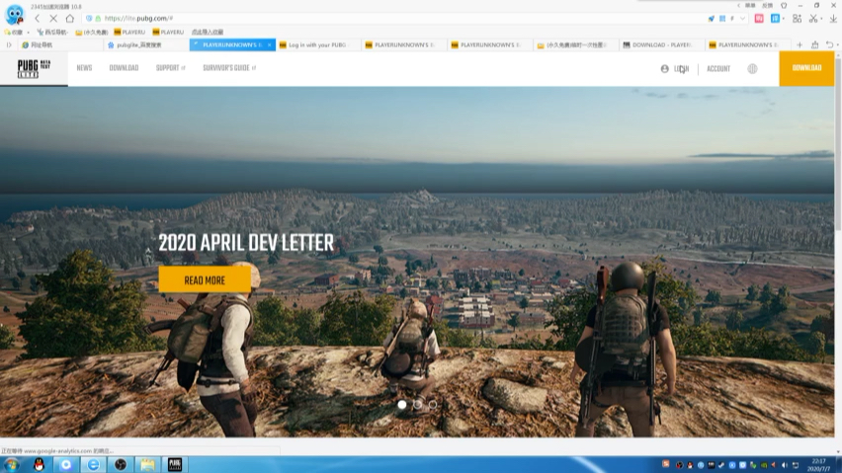Viewport: 842px width, 473px height.
Task: Open the browser home page icon
Action: [x=70, y=18]
